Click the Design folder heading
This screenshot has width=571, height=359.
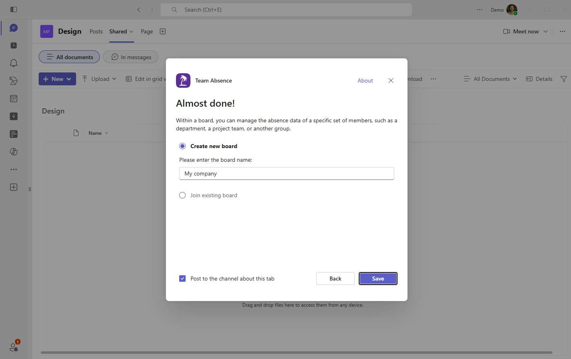(53, 111)
